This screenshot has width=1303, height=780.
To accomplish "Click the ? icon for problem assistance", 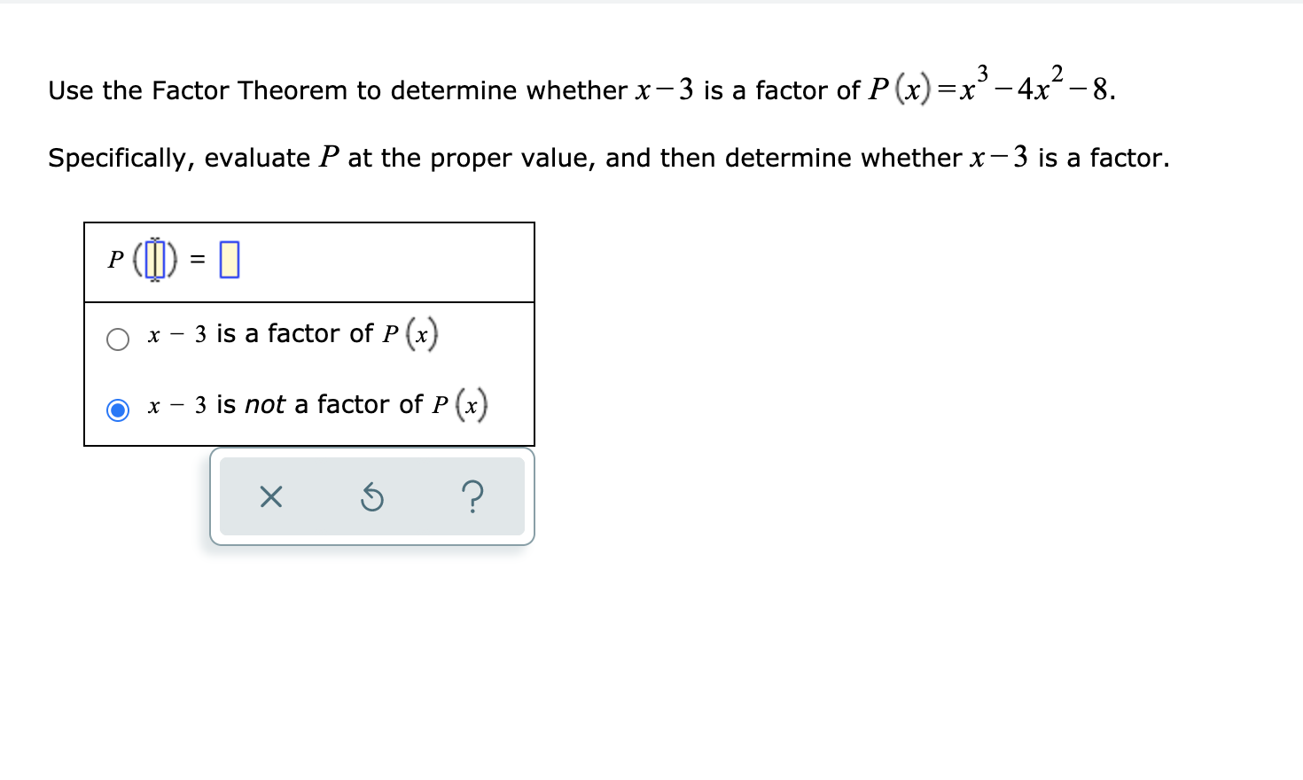I will click(x=473, y=497).
